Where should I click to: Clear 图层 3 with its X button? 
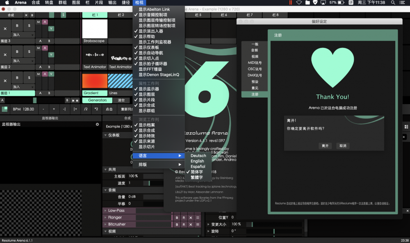coord(5,29)
